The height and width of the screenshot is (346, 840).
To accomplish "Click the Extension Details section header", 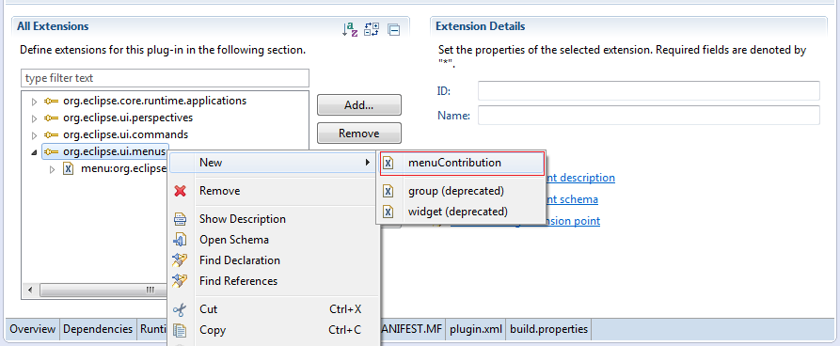I will click(480, 26).
